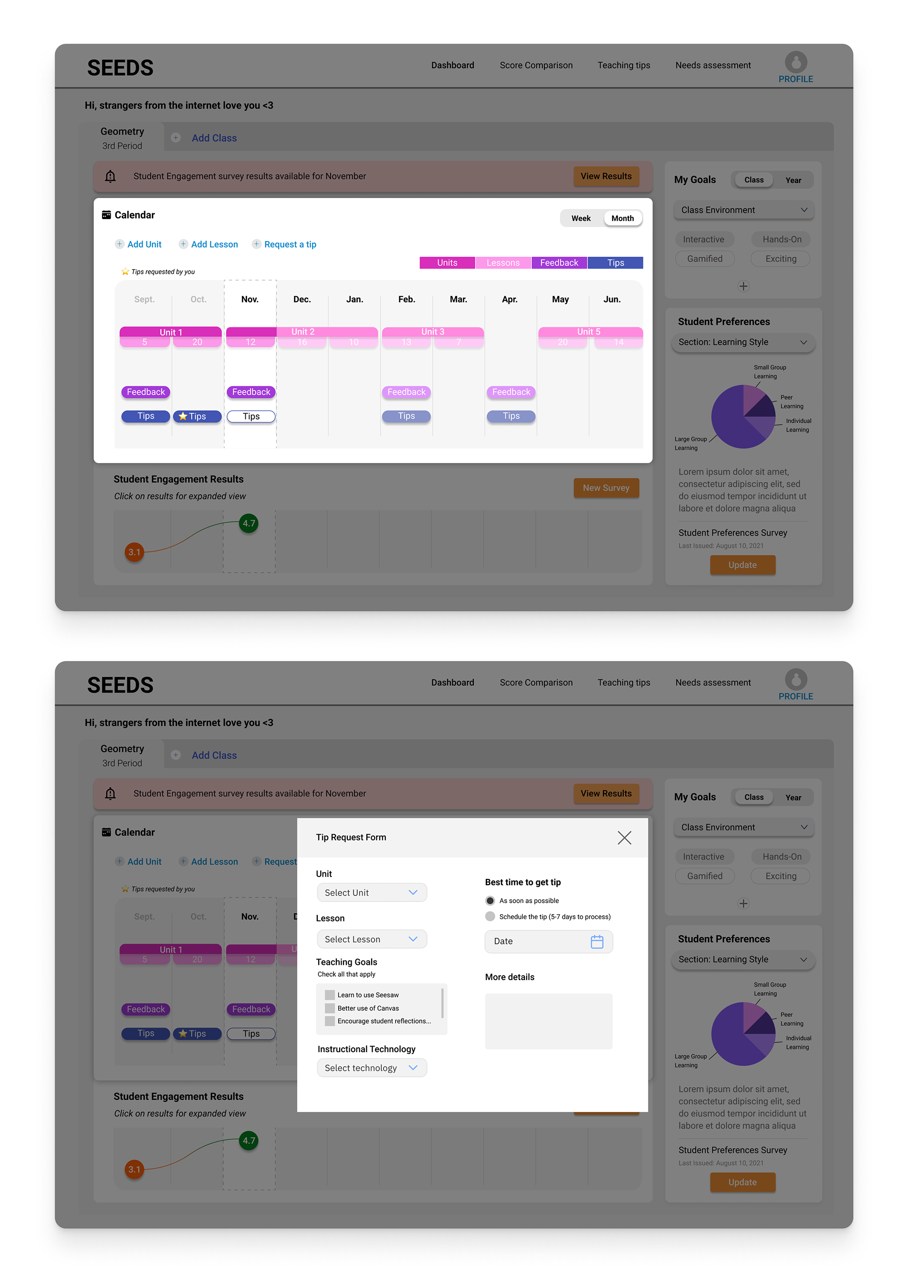The width and height of the screenshot is (916, 1274).
Task: Switch the calendar to Week view
Action: pyautogui.click(x=581, y=219)
